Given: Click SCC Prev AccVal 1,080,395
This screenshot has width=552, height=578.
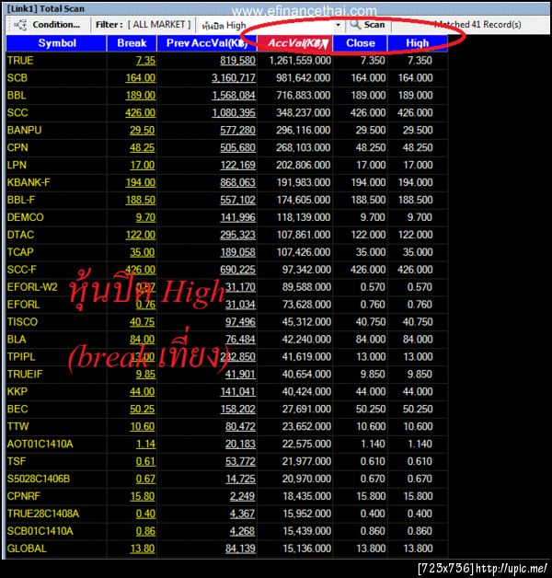Looking at the screenshot, I should tap(234, 112).
